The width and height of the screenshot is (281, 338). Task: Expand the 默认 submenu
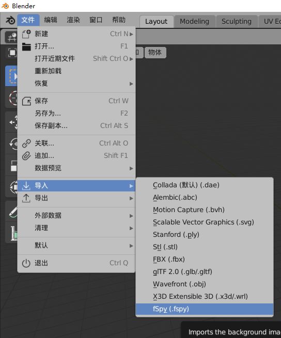point(76,246)
